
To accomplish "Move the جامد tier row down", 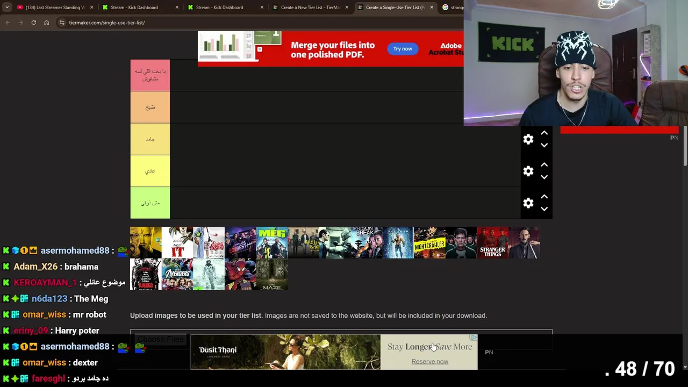I will click(x=544, y=145).
